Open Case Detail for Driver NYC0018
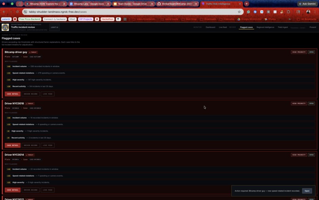Screen dimensions: 319x200 click(13, 145)
